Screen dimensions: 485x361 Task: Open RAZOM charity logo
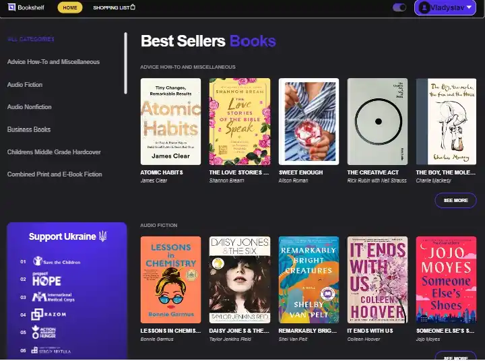pyautogui.click(x=48, y=315)
